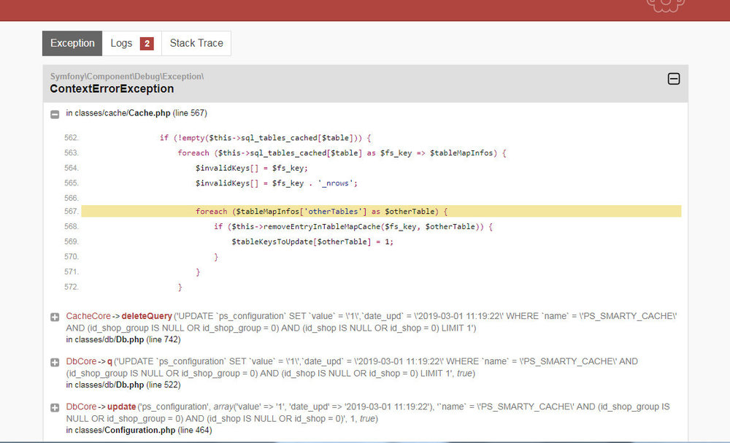
Task: Expand the DbCore q trace
Action: (x=55, y=362)
